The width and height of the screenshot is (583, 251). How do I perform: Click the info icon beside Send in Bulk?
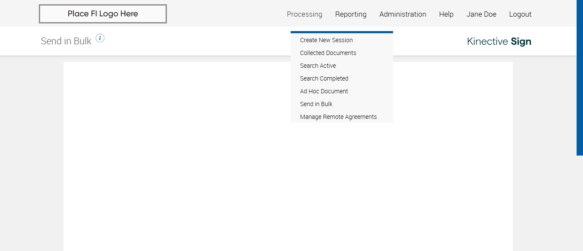100,38
